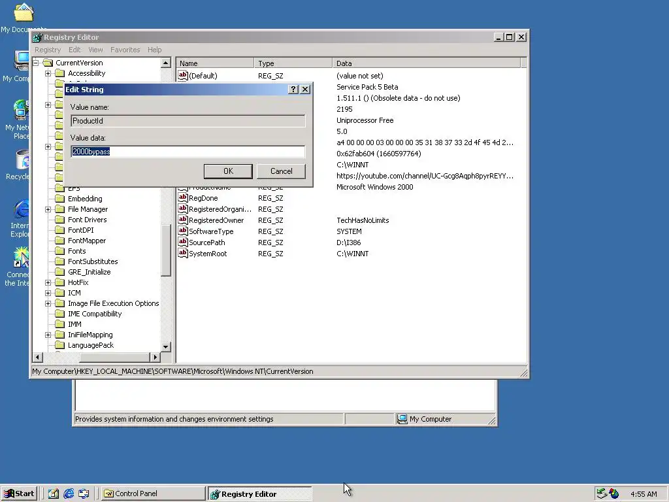
Task: Click the Registry Editor title bar icon
Action: [37, 37]
